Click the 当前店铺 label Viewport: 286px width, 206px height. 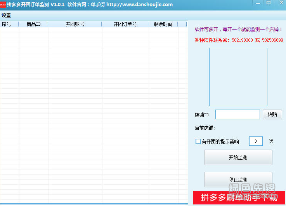(205, 128)
